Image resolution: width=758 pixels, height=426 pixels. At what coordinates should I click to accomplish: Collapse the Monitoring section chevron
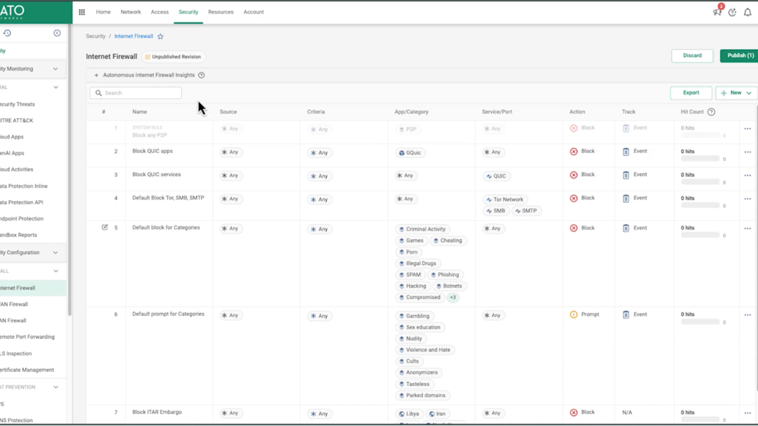pyautogui.click(x=56, y=69)
